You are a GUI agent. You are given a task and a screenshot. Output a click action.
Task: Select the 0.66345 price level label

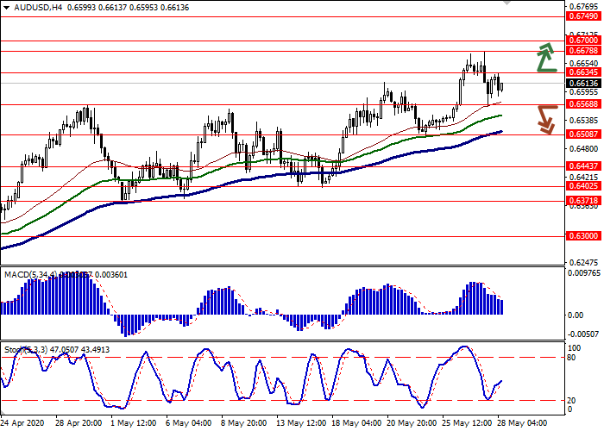point(583,72)
